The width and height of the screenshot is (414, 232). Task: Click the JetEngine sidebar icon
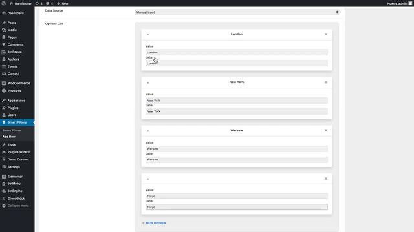click(x=4, y=191)
